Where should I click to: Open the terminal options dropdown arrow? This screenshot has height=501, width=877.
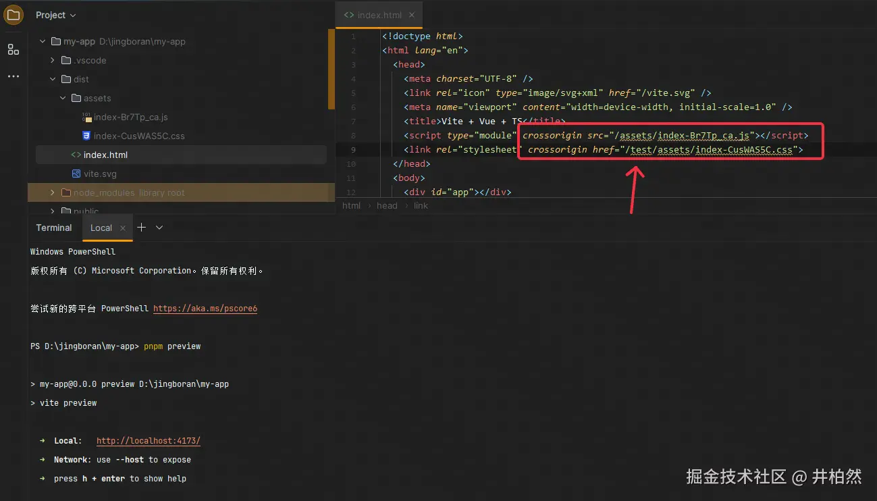click(x=159, y=228)
